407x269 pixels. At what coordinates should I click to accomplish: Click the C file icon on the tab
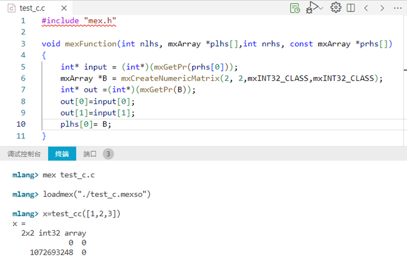pyautogui.click(x=11, y=8)
